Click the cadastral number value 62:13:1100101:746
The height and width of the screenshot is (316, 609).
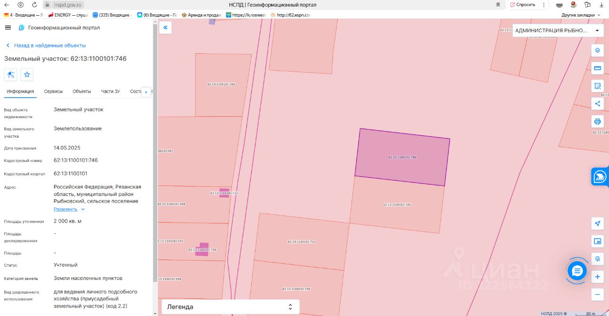point(76,160)
